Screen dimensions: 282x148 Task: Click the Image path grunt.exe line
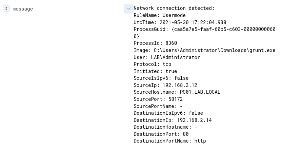204,50
